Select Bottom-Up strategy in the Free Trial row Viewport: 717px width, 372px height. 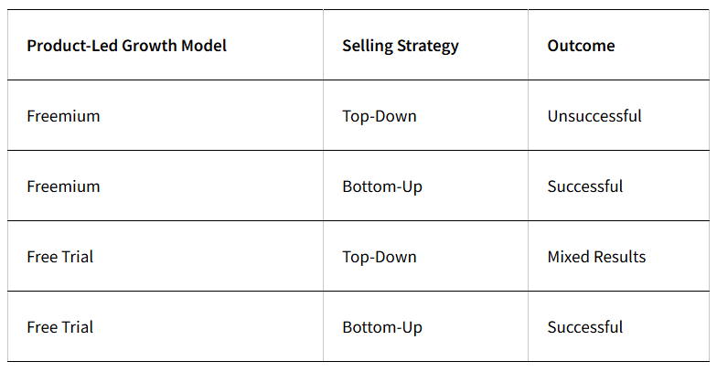coord(382,327)
